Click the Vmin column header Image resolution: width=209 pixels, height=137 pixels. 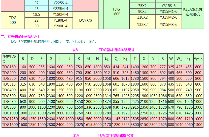pyautogui.click(x=198, y=59)
